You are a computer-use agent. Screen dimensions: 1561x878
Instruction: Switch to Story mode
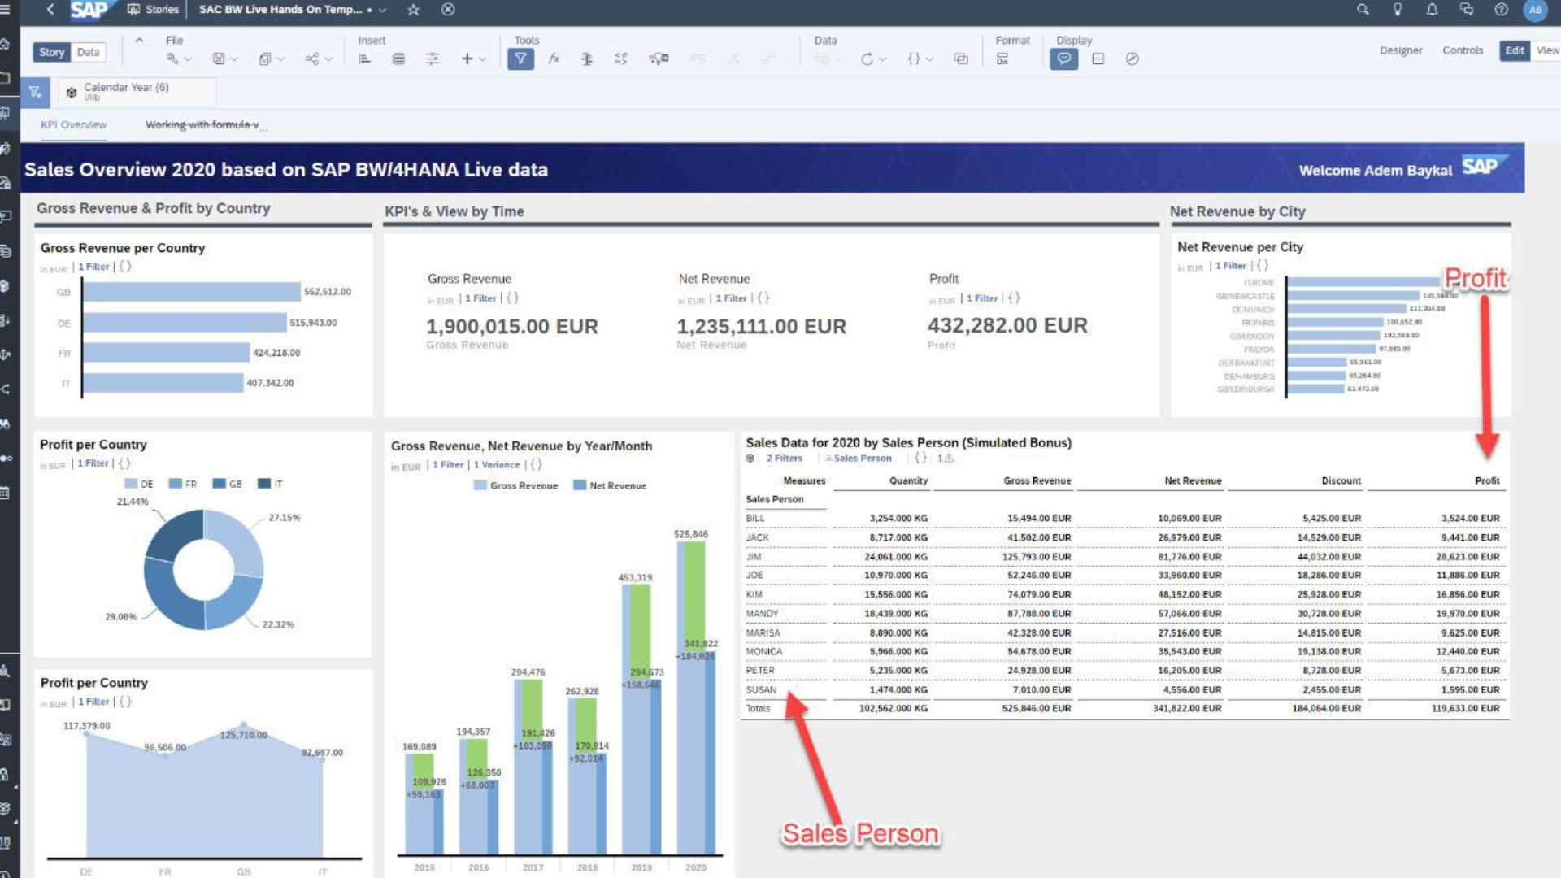[x=51, y=52]
